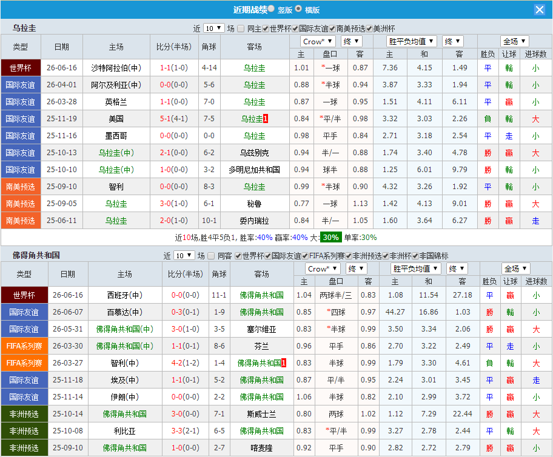Click away team 斯威士兰
The image size is (553, 457).
click(x=262, y=414)
